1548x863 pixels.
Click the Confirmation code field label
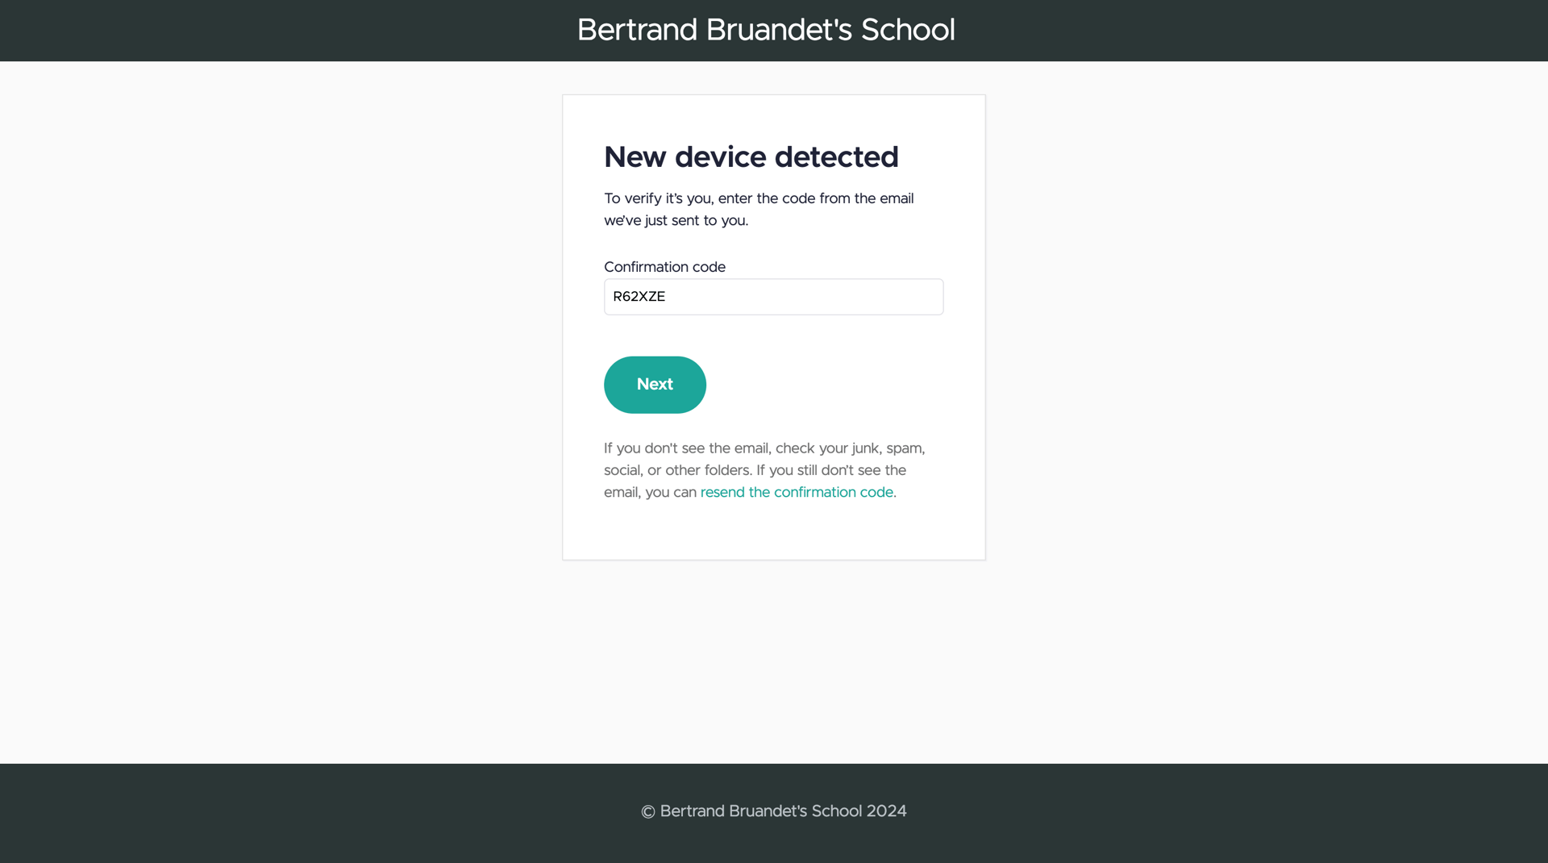tap(664, 267)
